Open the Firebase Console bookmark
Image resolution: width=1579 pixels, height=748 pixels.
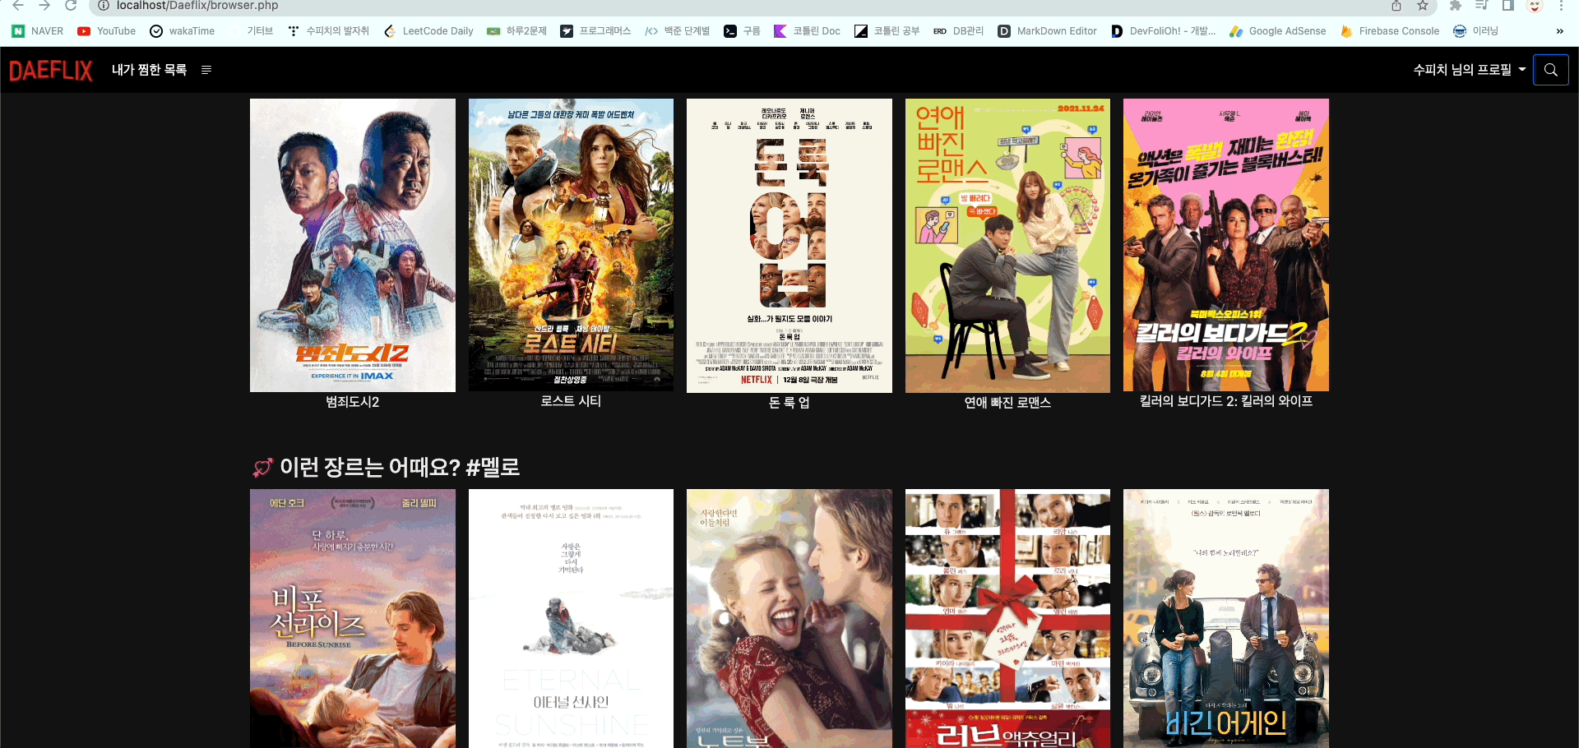click(x=1390, y=31)
